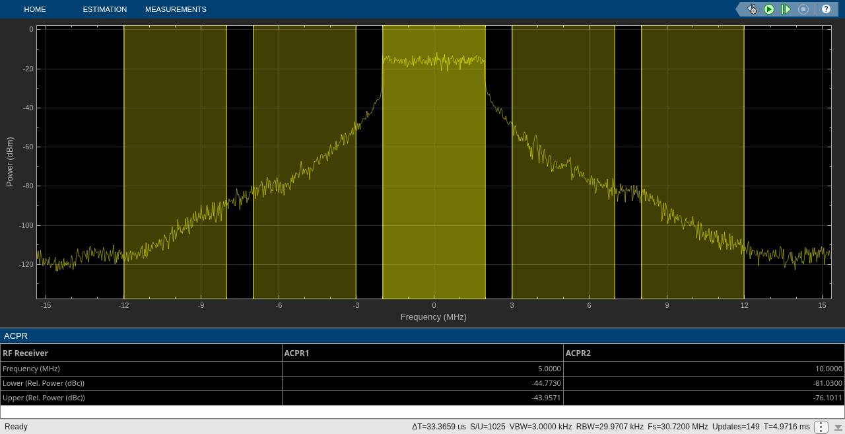
Task: Switch to the ESTIMATION tab
Action: [x=104, y=9]
